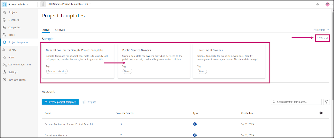Screen dimensions: 334x138
Task: Open the help question mark icon
Action: coord(318,4)
